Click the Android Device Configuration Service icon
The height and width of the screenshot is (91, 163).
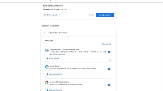[47, 50]
